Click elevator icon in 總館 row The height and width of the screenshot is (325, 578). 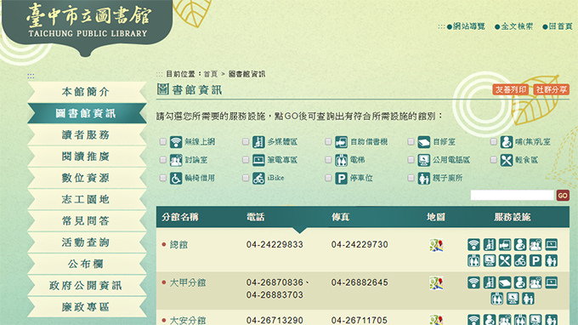[x=473, y=261]
